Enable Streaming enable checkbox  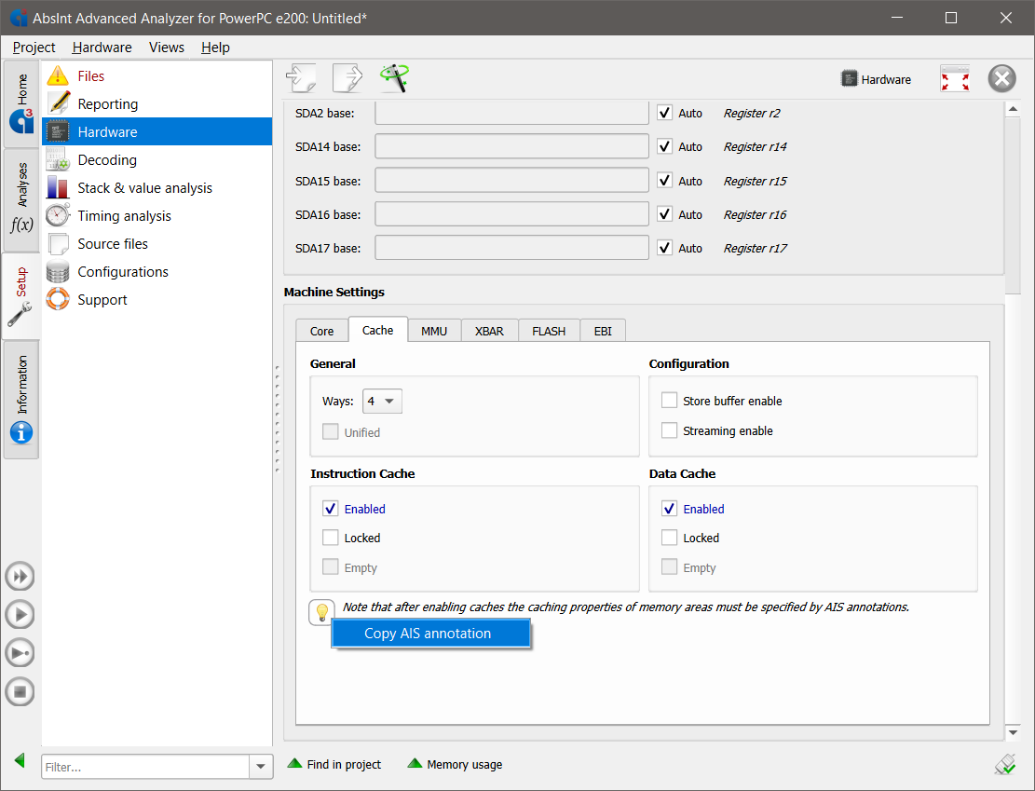pos(669,430)
